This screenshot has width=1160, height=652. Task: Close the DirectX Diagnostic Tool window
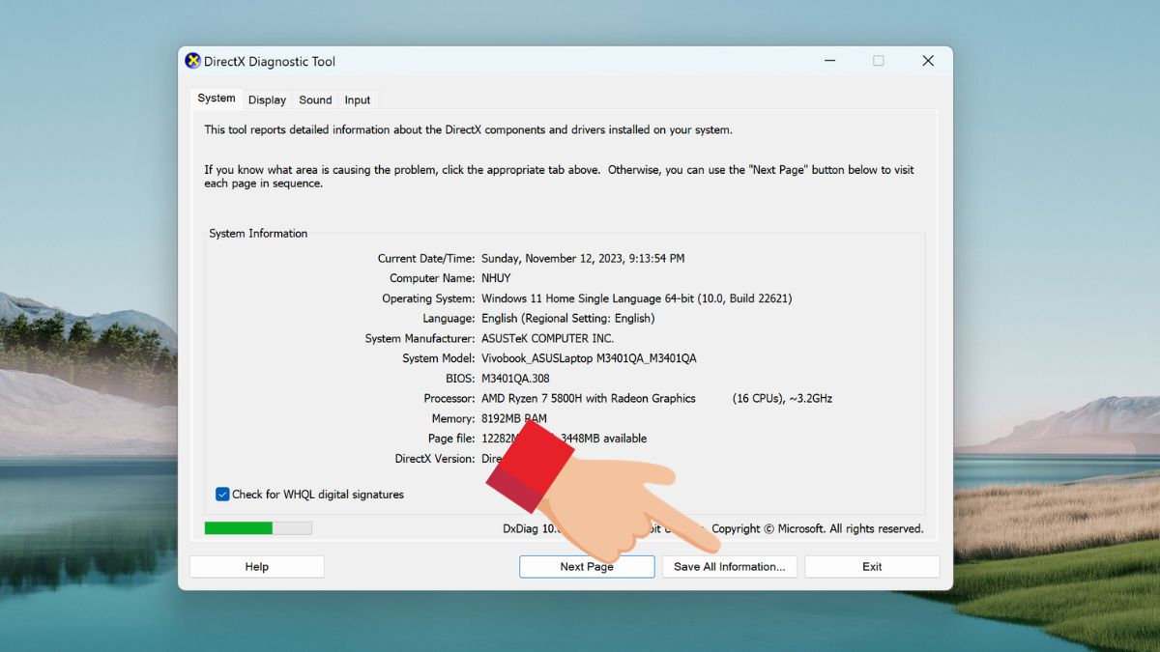928,61
